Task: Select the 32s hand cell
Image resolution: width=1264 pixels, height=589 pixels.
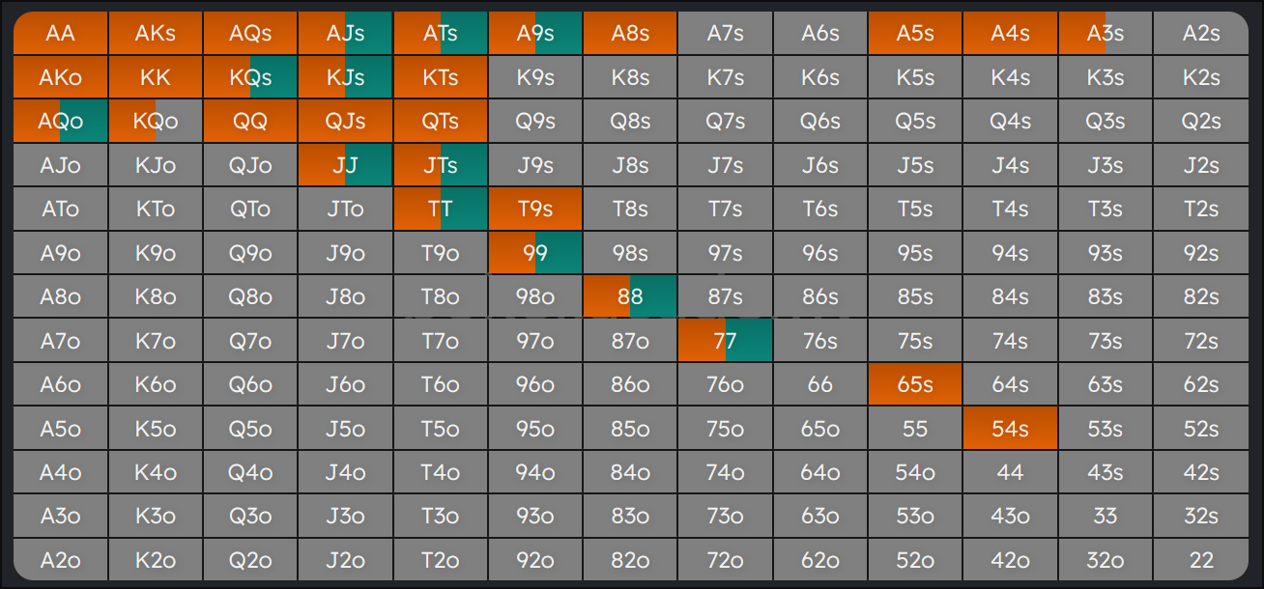Action: [x=1200, y=517]
